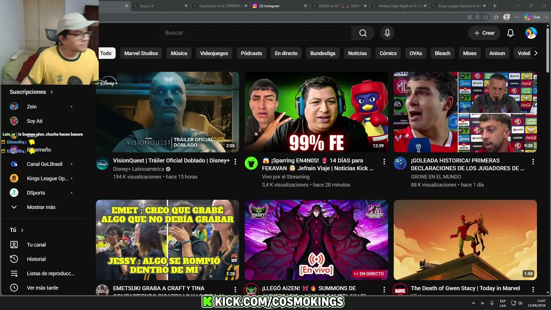Image resolution: width=551 pixels, height=310 pixels.
Task: Open the browser favorites list icon
Action: click(496, 17)
